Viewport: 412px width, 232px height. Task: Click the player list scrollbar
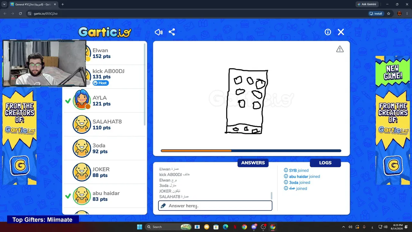pos(145,84)
